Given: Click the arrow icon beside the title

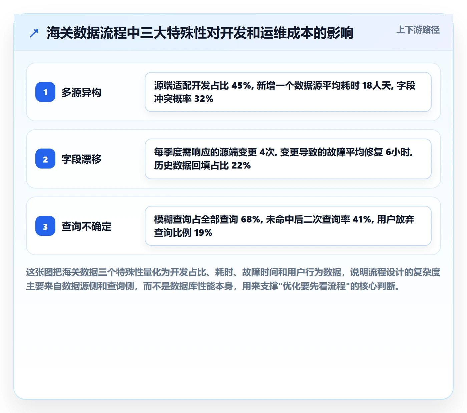Looking at the screenshot, I should coord(34,33).
